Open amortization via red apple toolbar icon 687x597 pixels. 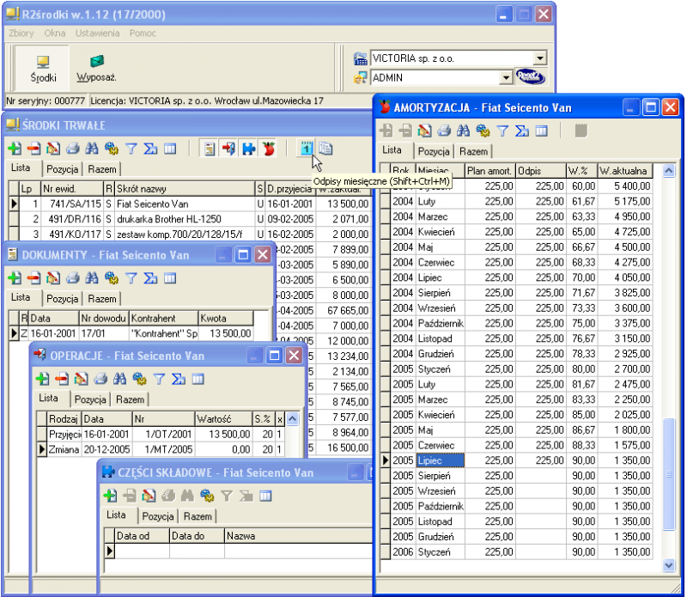pyautogui.click(x=268, y=149)
